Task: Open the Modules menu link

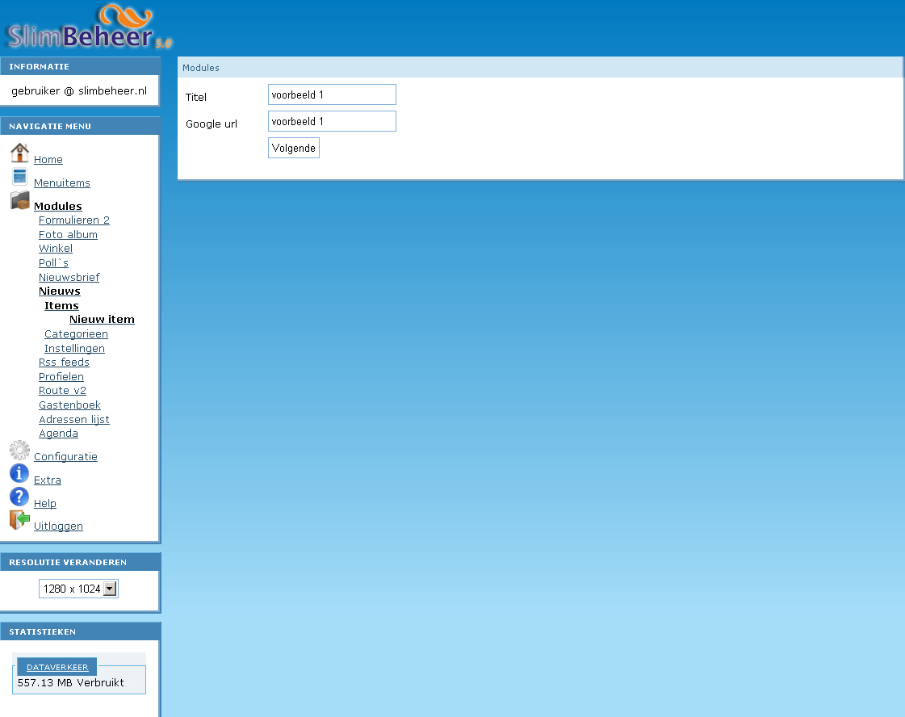Action: (x=57, y=206)
